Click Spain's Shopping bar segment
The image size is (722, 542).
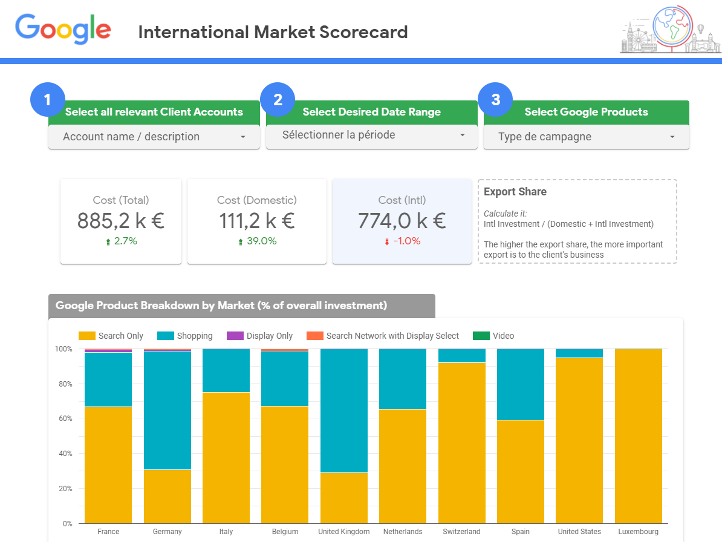(x=521, y=385)
